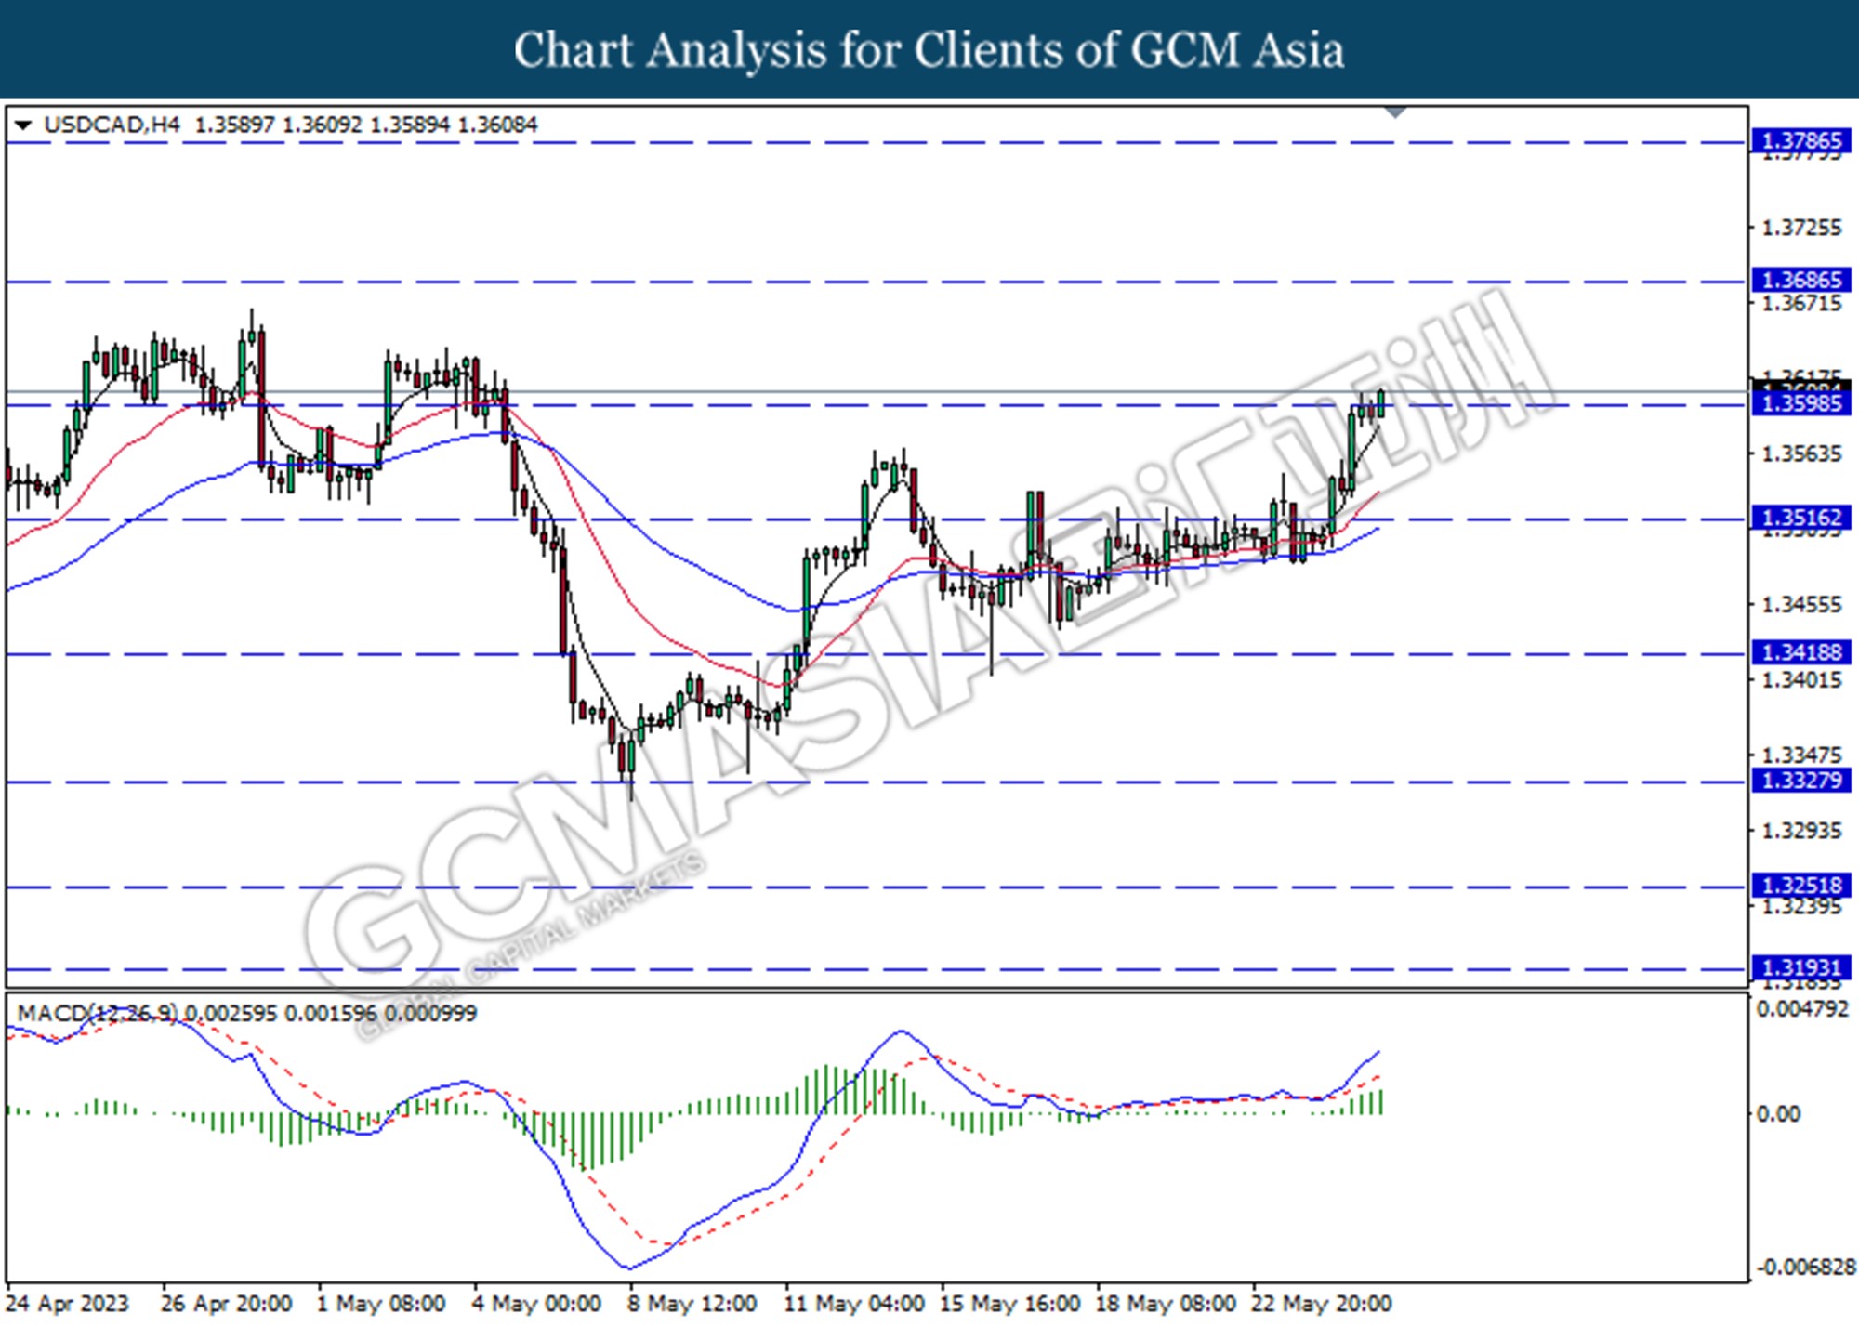Screen dimensions: 1859x1327
Task: Click the 1.32935 price scale value
Action: click(1802, 831)
